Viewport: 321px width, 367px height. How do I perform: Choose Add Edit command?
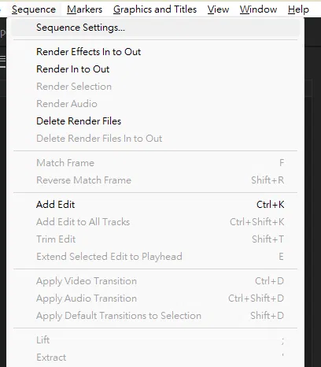point(155,205)
